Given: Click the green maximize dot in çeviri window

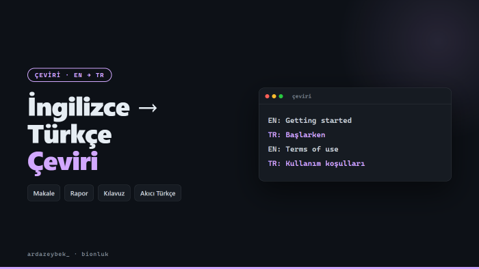Looking at the screenshot, I should click(x=281, y=96).
